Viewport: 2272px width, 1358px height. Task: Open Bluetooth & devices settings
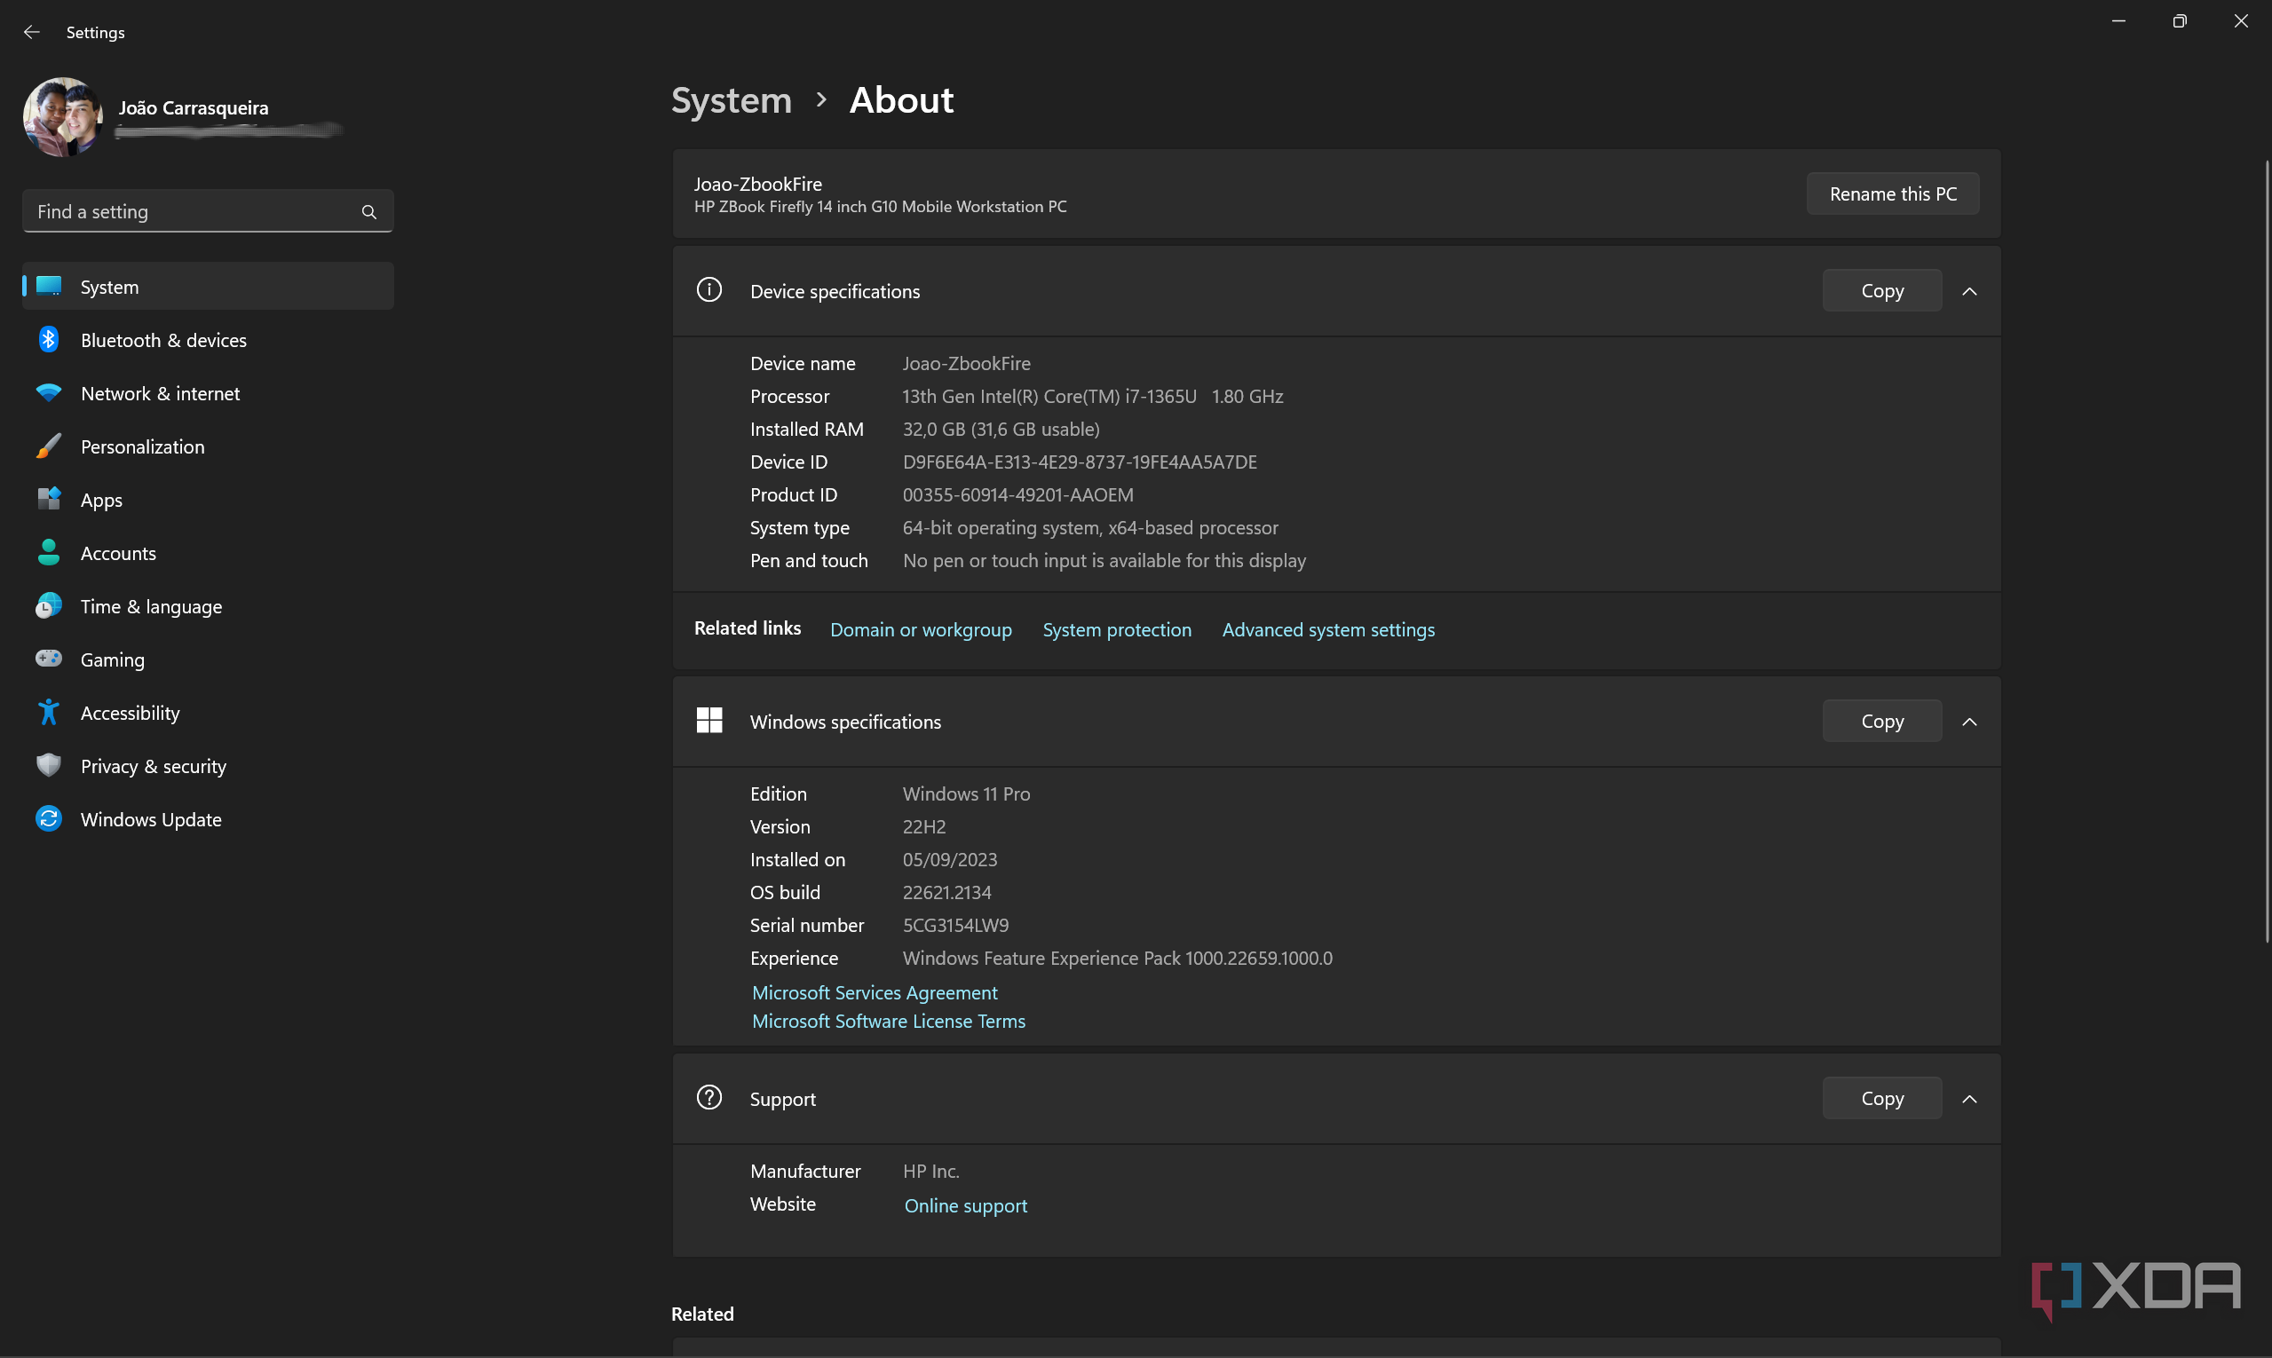208,339
